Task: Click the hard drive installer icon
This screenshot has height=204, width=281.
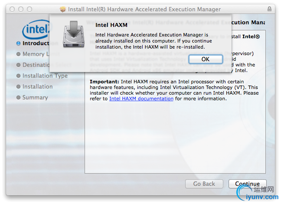Action: 73,34
